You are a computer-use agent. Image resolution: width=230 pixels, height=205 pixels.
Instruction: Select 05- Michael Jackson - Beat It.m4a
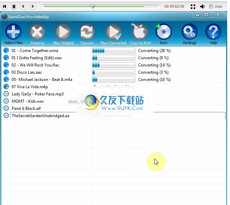pos(42,80)
